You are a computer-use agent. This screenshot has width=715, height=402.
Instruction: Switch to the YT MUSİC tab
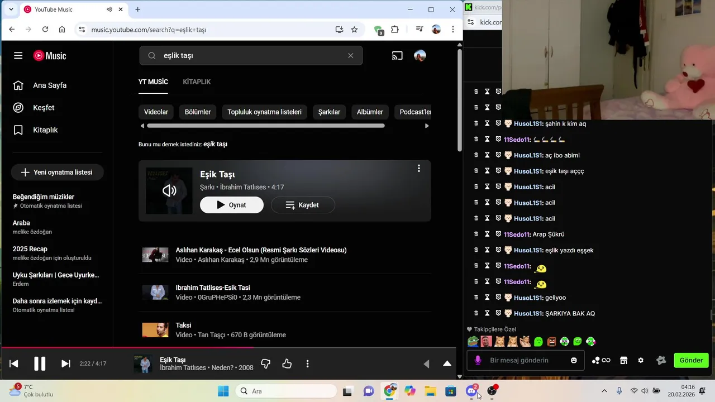(153, 82)
